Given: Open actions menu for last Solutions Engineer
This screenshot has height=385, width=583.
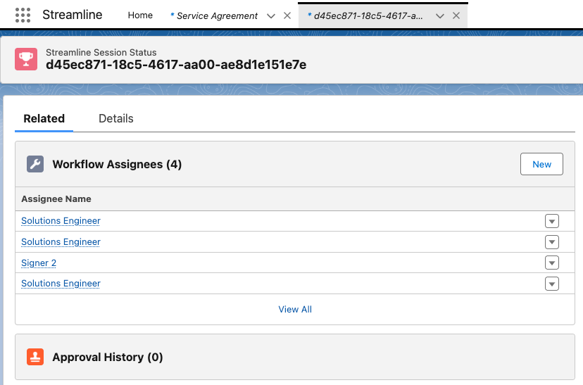Looking at the screenshot, I should click(x=552, y=284).
